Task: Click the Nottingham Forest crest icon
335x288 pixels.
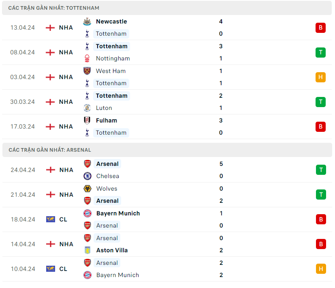Action: pos(87,58)
